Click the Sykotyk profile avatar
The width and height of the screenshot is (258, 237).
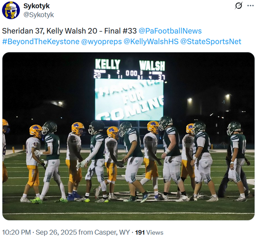[x=11, y=10]
